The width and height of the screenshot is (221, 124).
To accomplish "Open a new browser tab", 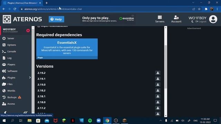I will coord(47,3).
